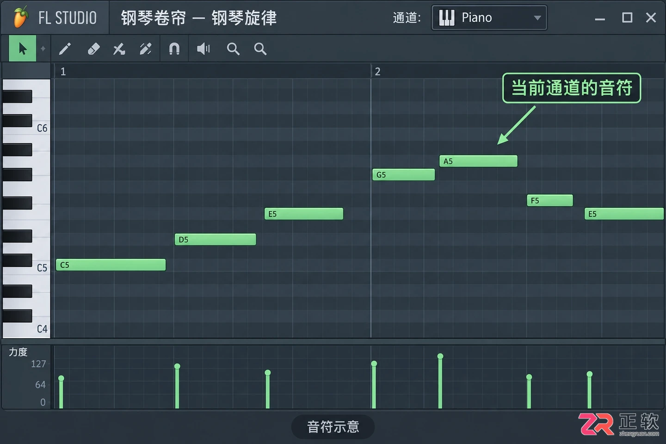This screenshot has width=666, height=444.
Task: Toggle the Snap magnet
Action: pyautogui.click(x=174, y=49)
